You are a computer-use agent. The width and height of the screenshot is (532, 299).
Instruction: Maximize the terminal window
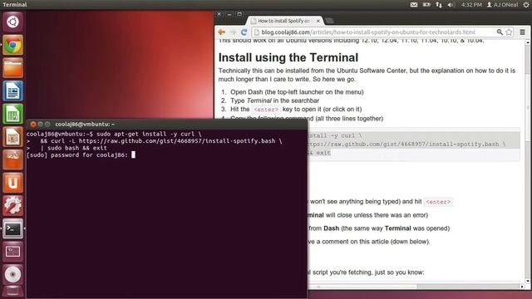[47, 124]
